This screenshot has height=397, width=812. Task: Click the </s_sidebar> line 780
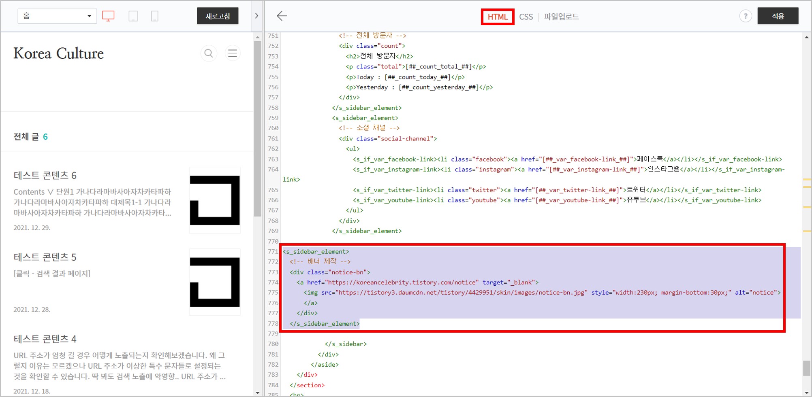coord(346,344)
